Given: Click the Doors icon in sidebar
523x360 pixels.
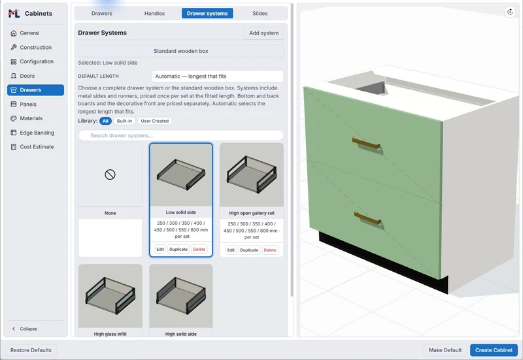Looking at the screenshot, I should [13, 76].
